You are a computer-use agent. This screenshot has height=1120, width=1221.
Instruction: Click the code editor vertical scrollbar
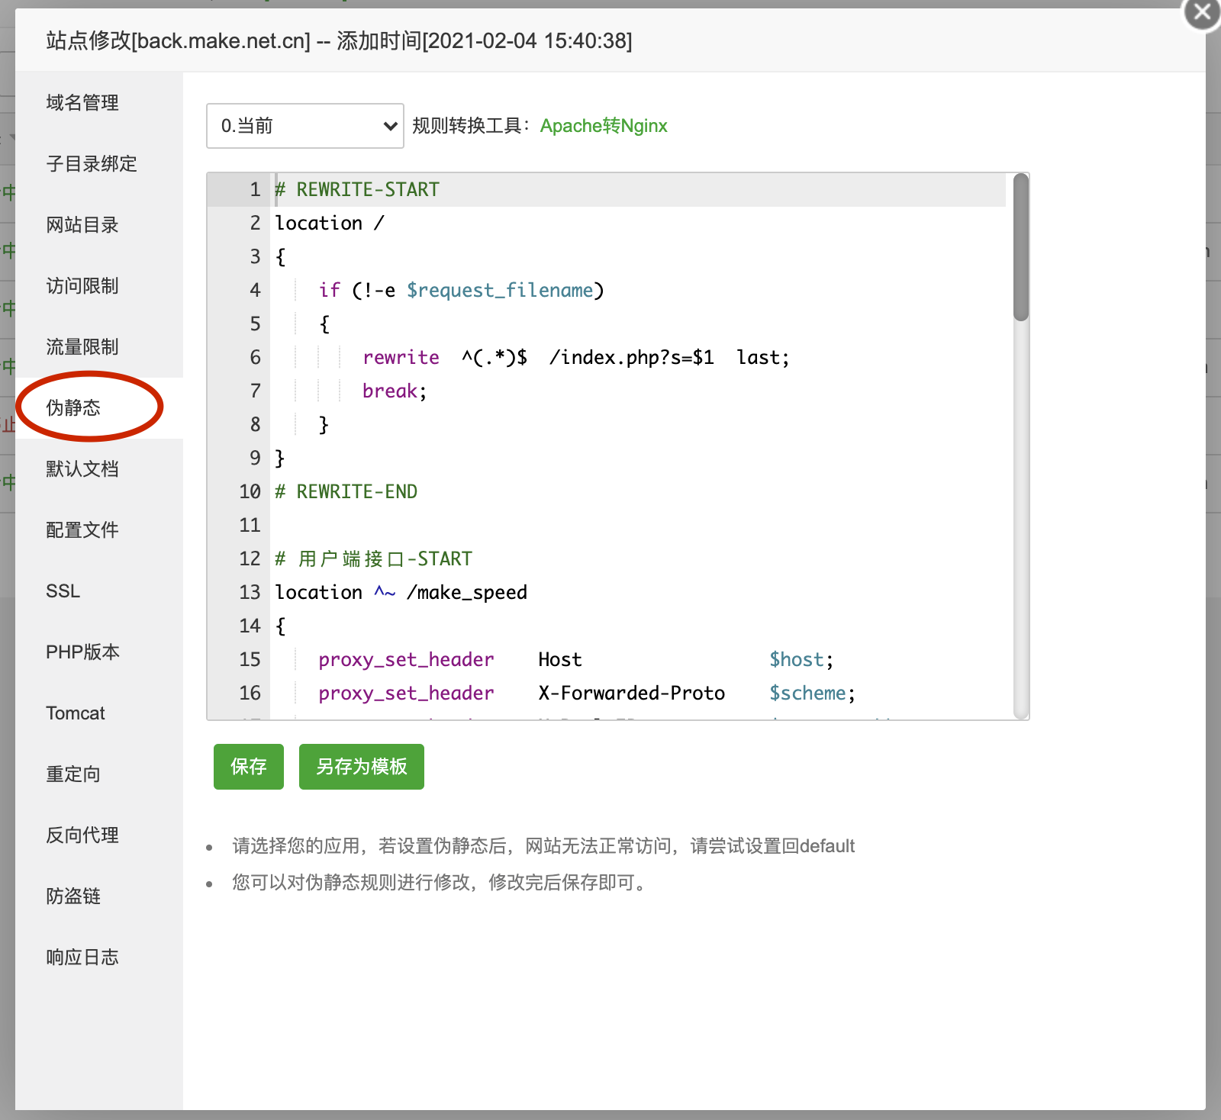[x=1021, y=247]
